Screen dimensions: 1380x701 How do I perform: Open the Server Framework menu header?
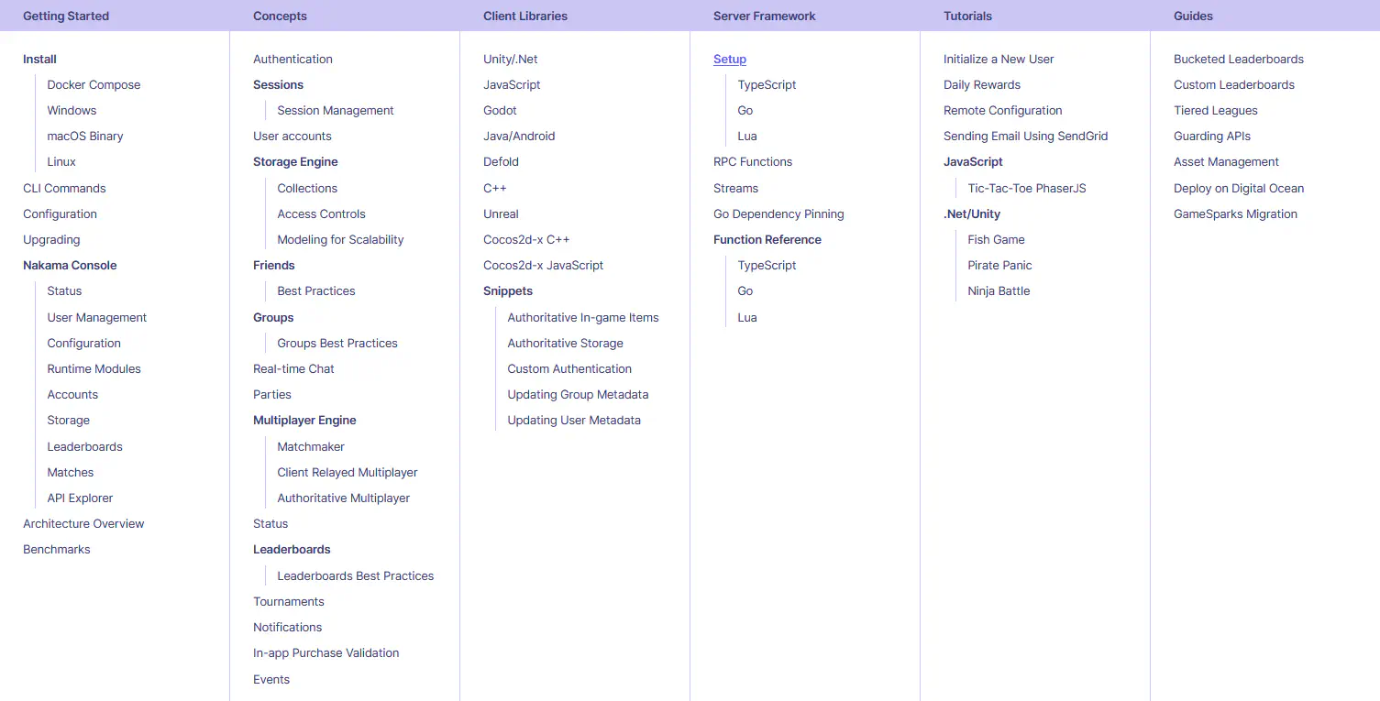point(765,16)
